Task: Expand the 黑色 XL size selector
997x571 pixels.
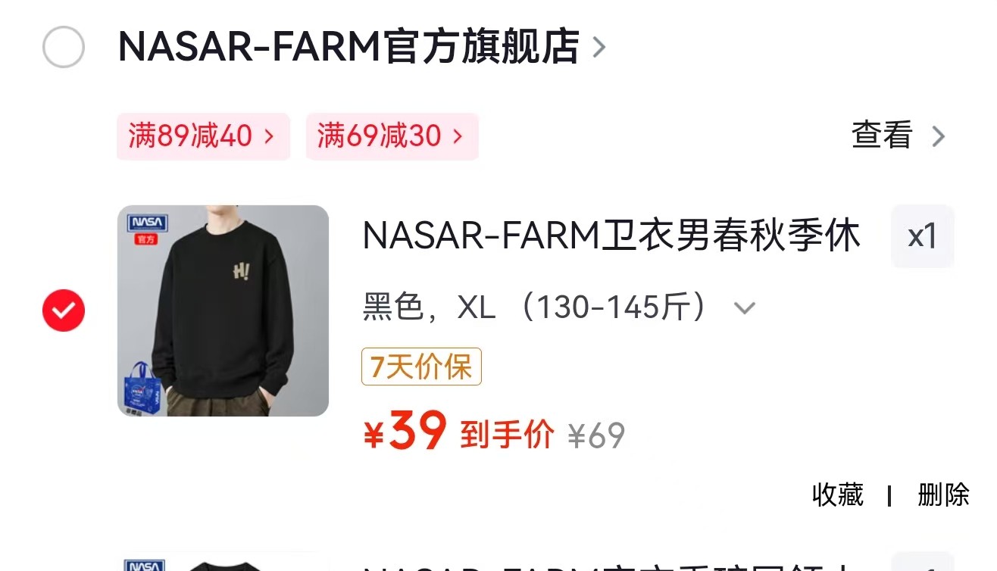Action: point(559,307)
